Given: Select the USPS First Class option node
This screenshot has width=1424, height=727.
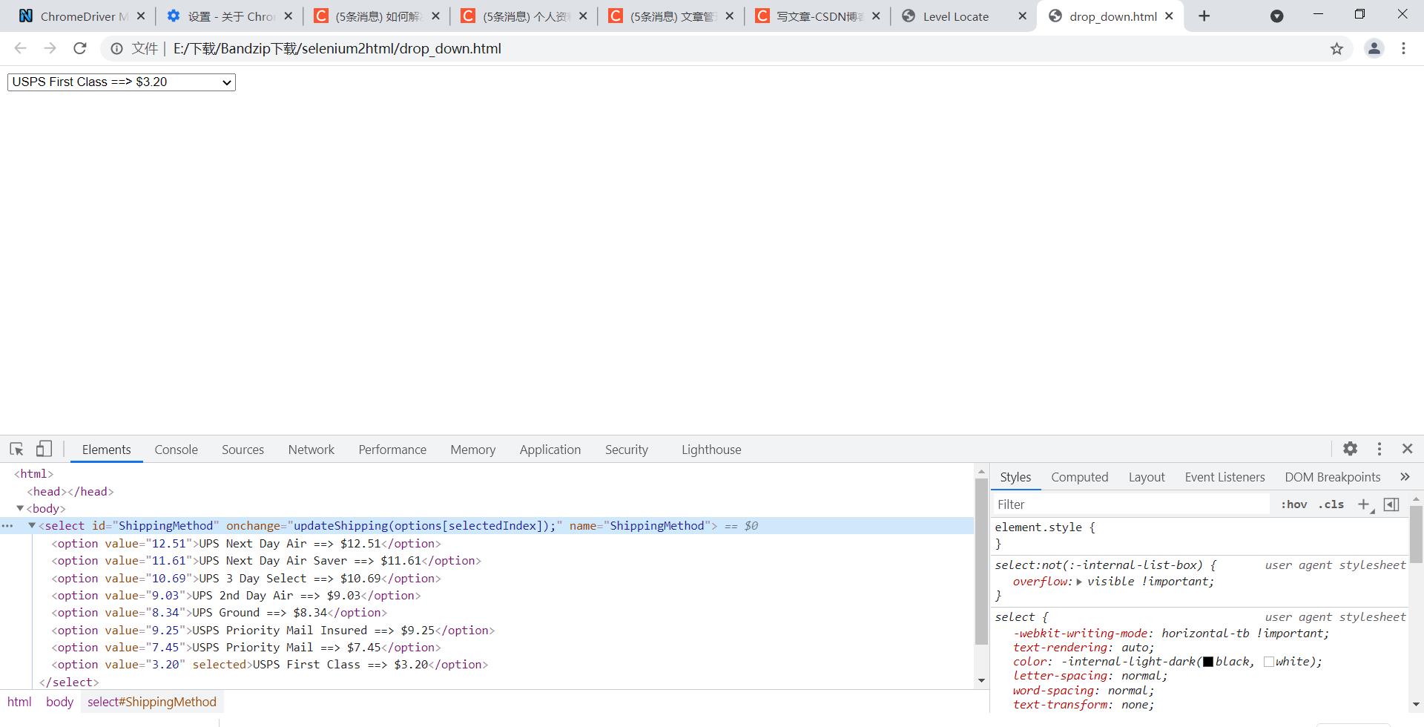Looking at the screenshot, I should click(x=270, y=665).
